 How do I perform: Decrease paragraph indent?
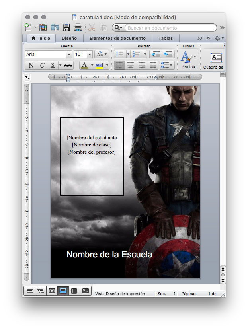coord(156,54)
